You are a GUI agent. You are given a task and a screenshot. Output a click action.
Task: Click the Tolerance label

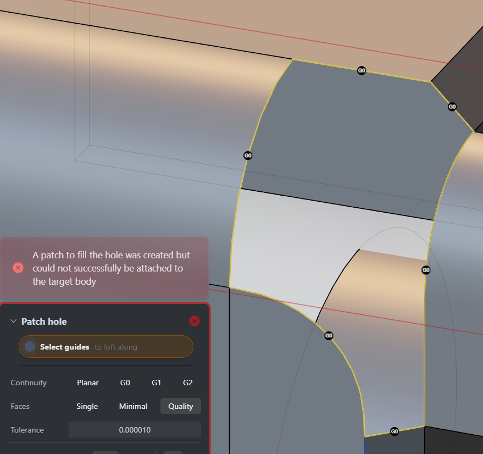tap(27, 430)
